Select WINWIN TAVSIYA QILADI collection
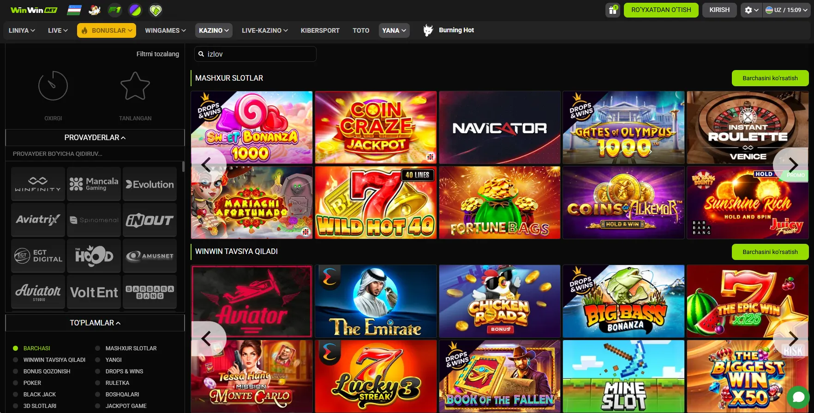Image resolution: width=814 pixels, height=413 pixels. tap(49, 360)
